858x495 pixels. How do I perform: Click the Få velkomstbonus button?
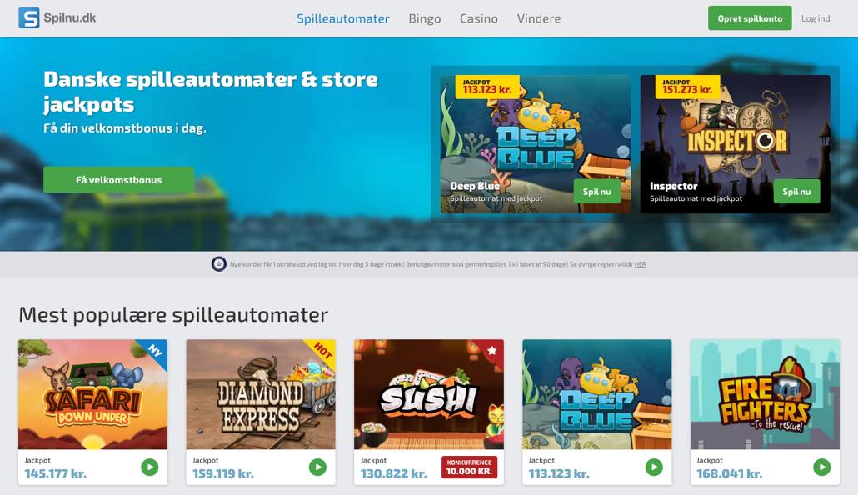pos(119,180)
